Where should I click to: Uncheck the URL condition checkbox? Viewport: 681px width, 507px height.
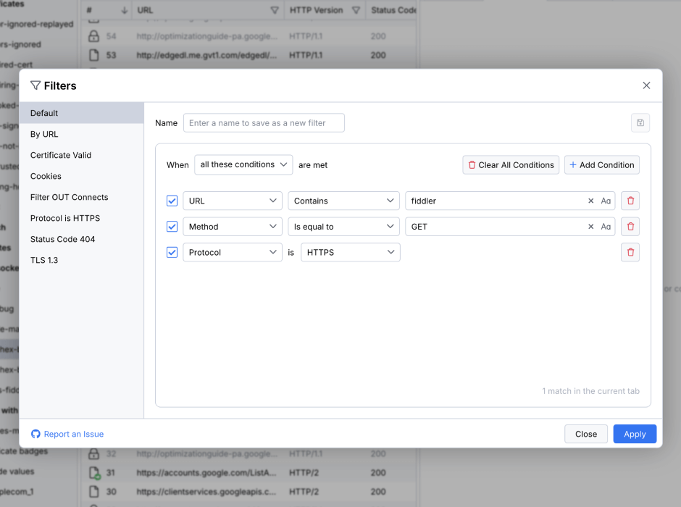(x=172, y=201)
